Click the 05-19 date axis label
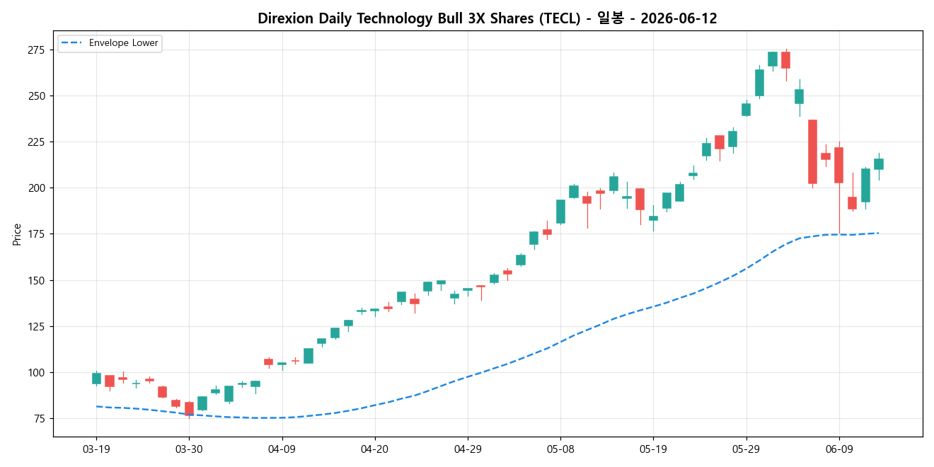Viewport: 934px width, 467px height. (653, 449)
